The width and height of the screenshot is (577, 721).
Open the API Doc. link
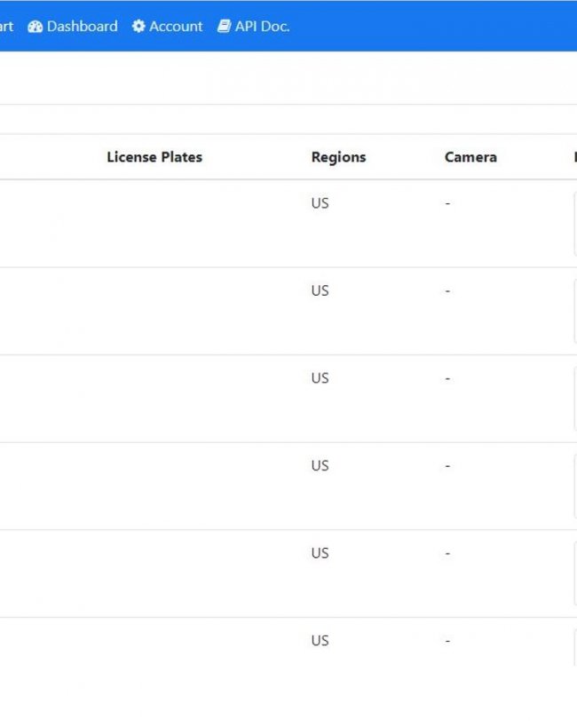click(x=254, y=27)
